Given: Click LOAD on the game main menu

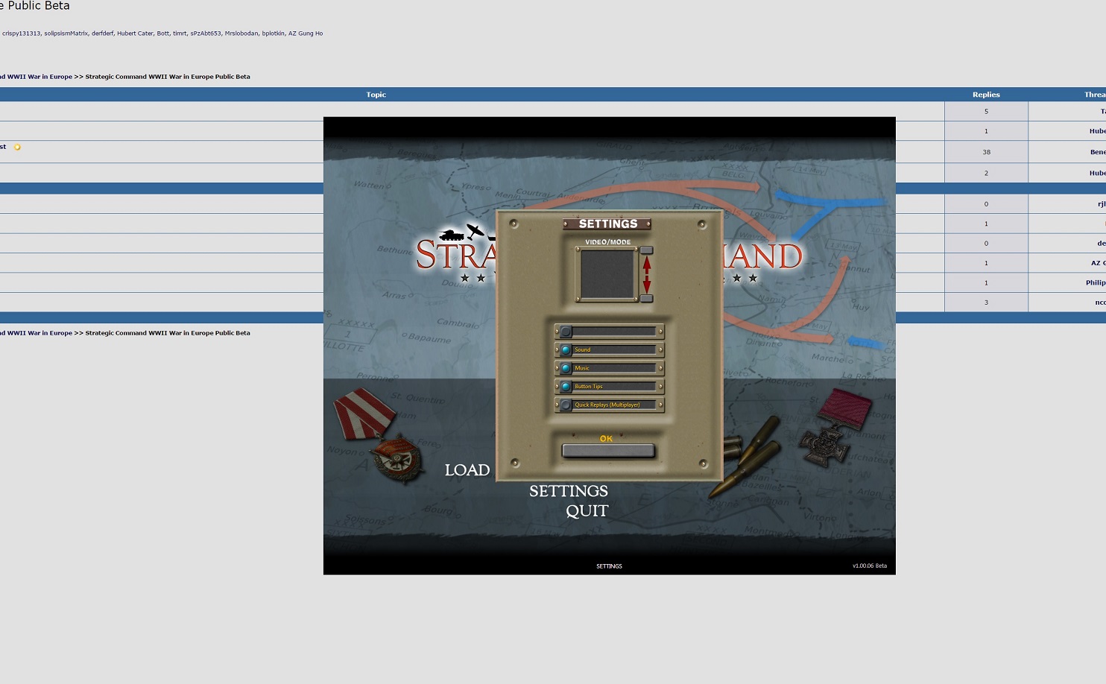Looking at the screenshot, I should coord(467,470).
